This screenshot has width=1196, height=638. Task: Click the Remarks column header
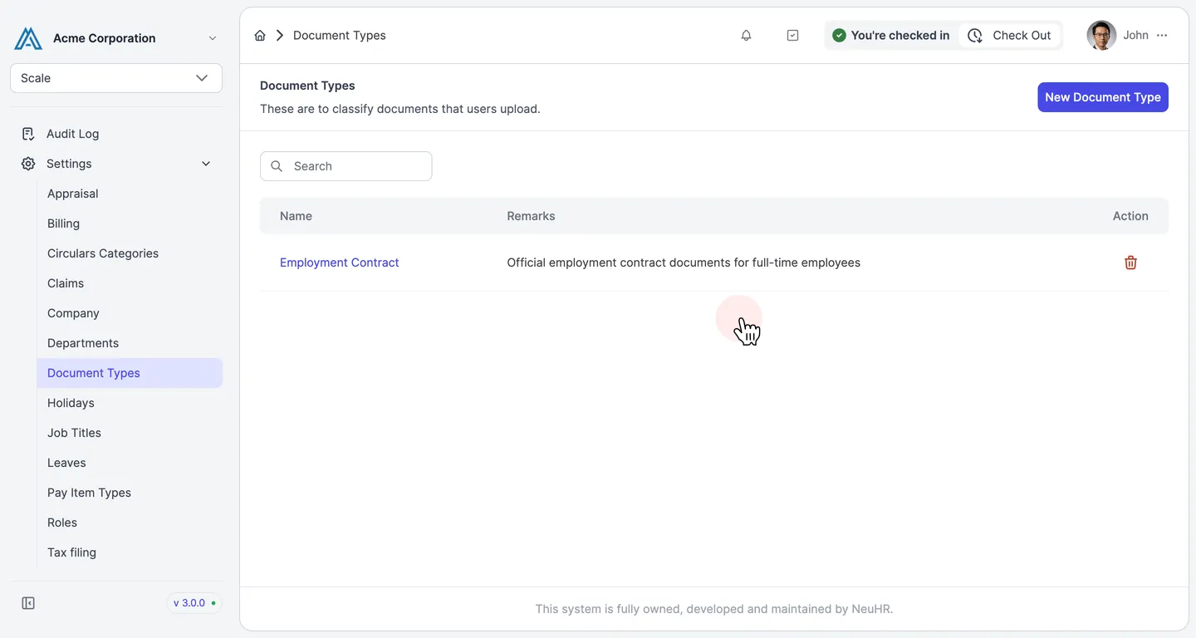531,216
